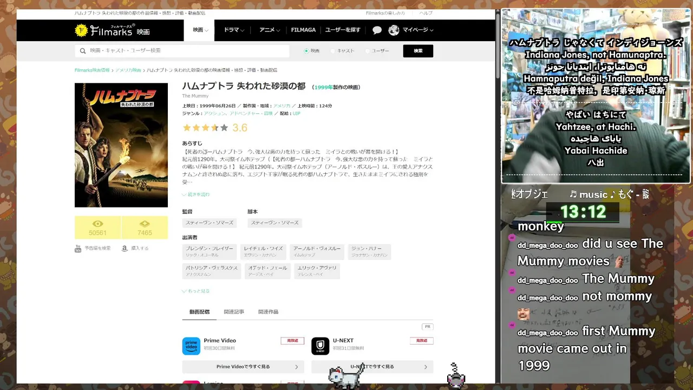This screenshot has width=693, height=390.
Task: Click U-NEXTで今すぐ見る button
Action: click(x=372, y=367)
